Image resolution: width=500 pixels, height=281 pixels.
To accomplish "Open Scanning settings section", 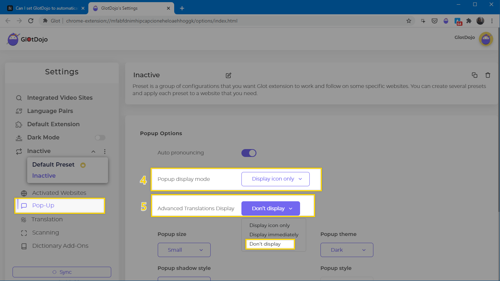I will click(45, 233).
